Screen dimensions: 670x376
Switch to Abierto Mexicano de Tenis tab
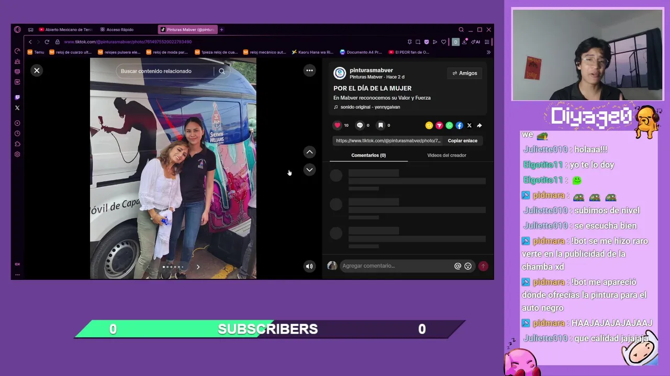65,30
